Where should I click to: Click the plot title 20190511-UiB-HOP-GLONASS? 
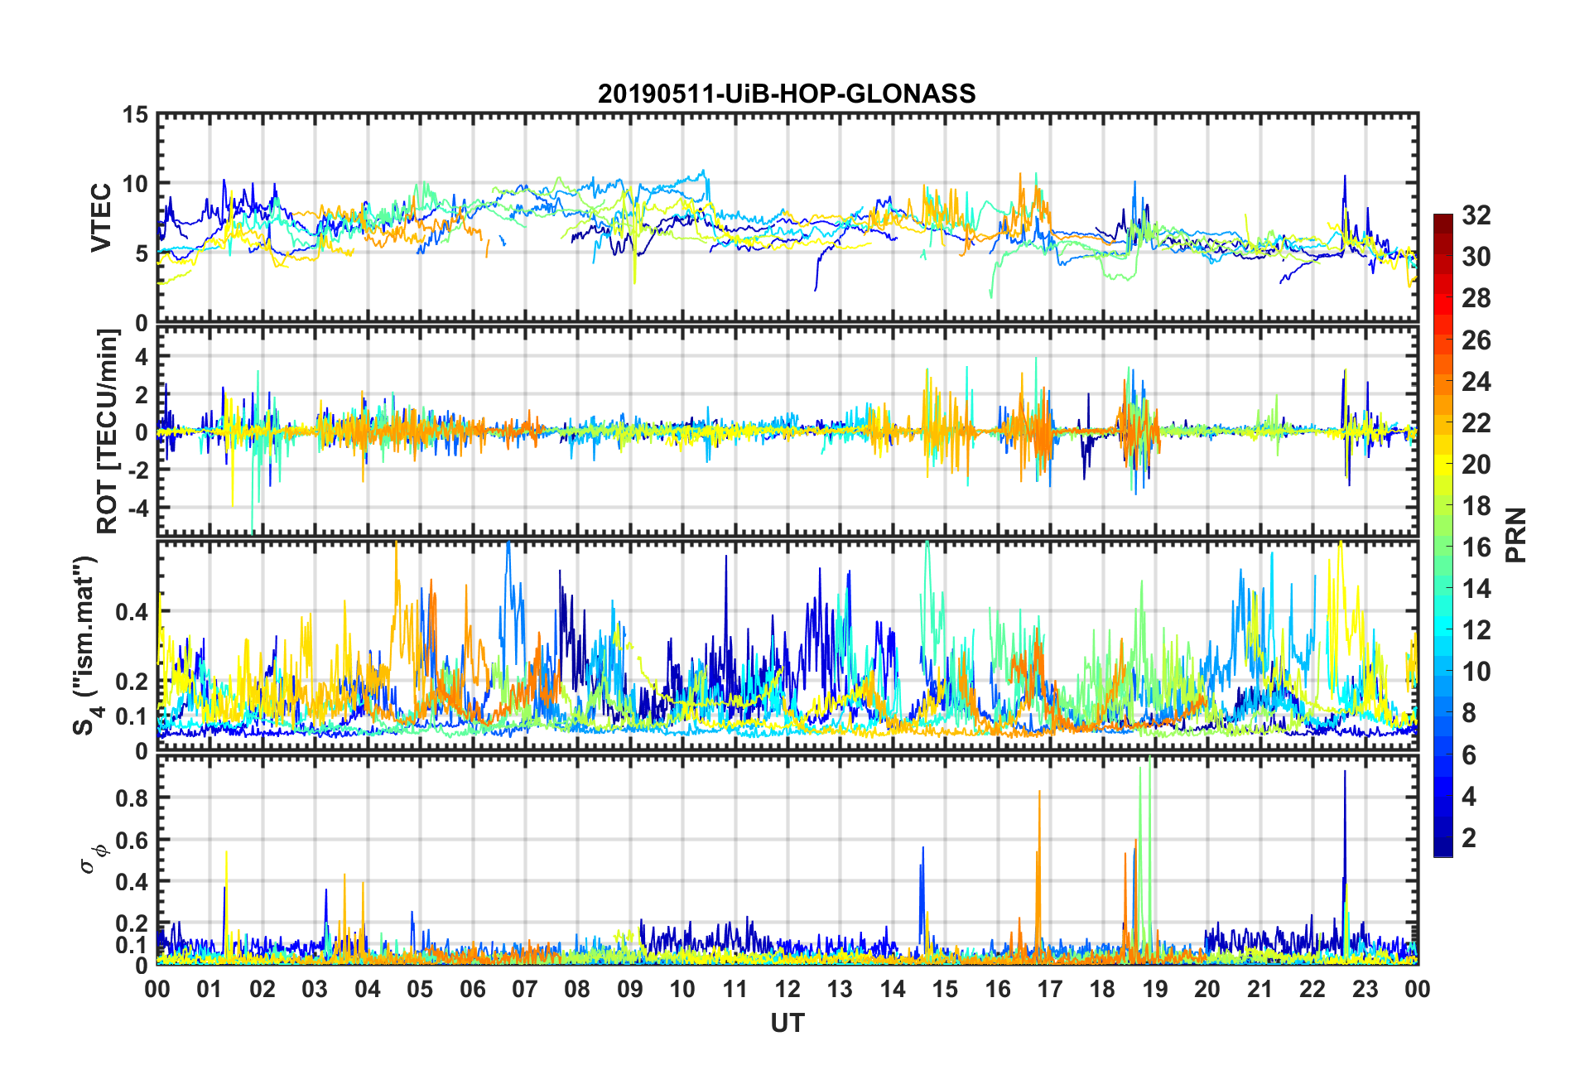(787, 94)
